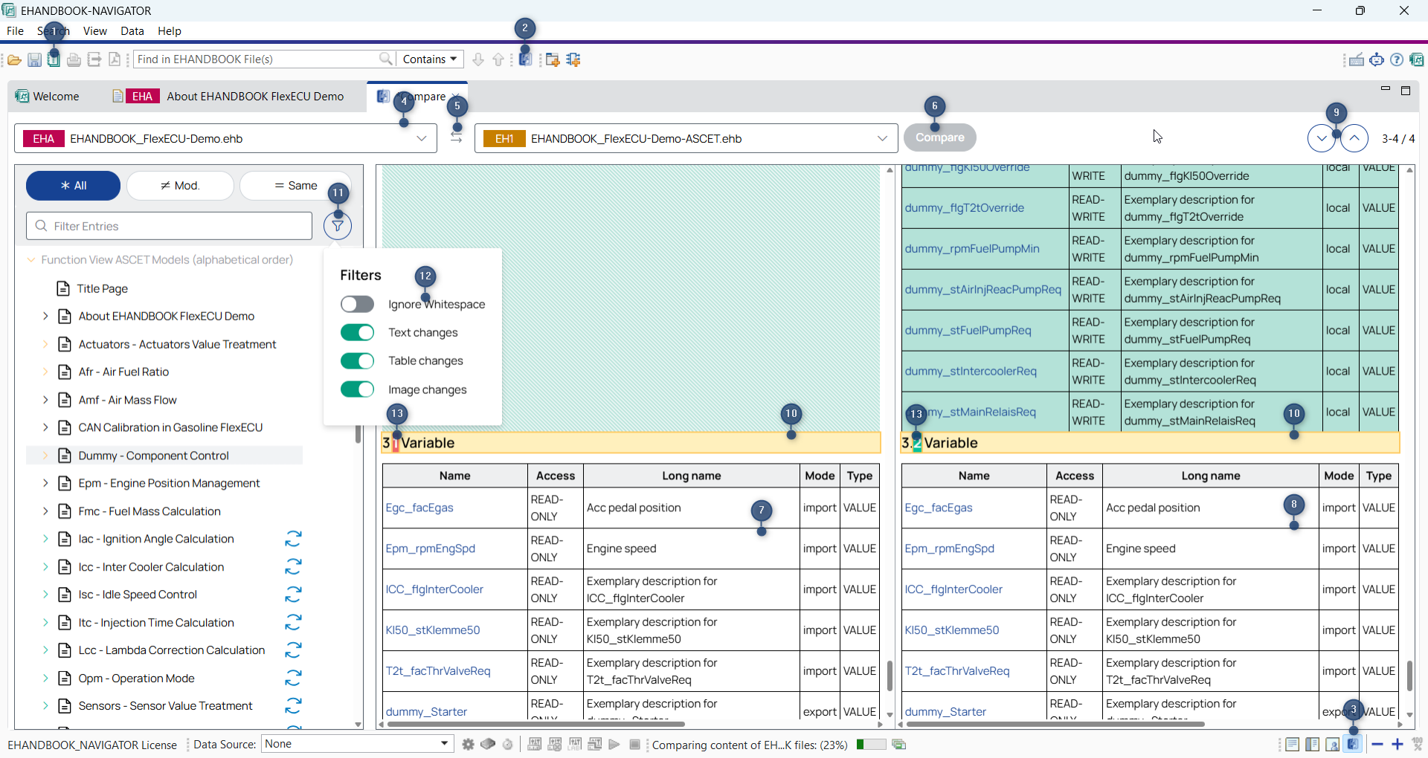Swap the two compared files

tap(456, 138)
